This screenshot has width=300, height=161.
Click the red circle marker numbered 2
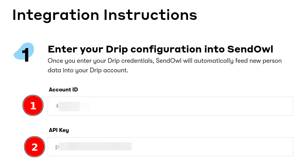pos(35,147)
